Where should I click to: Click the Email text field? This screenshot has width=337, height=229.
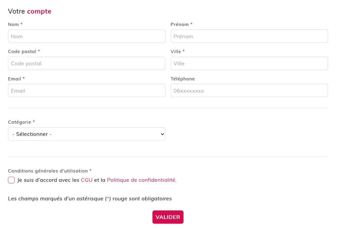tap(87, 90)
